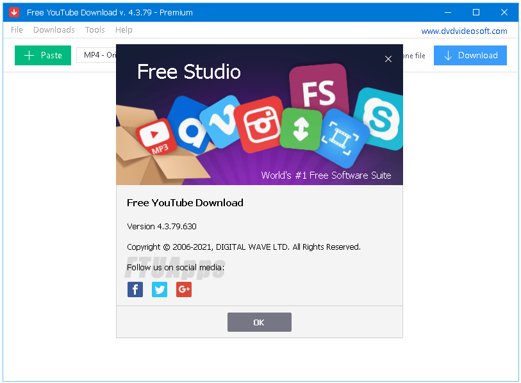Open the www.dvdvideosoft.com link
The height and width of the screenshot is (383, 521).
(x=464, y=31)
